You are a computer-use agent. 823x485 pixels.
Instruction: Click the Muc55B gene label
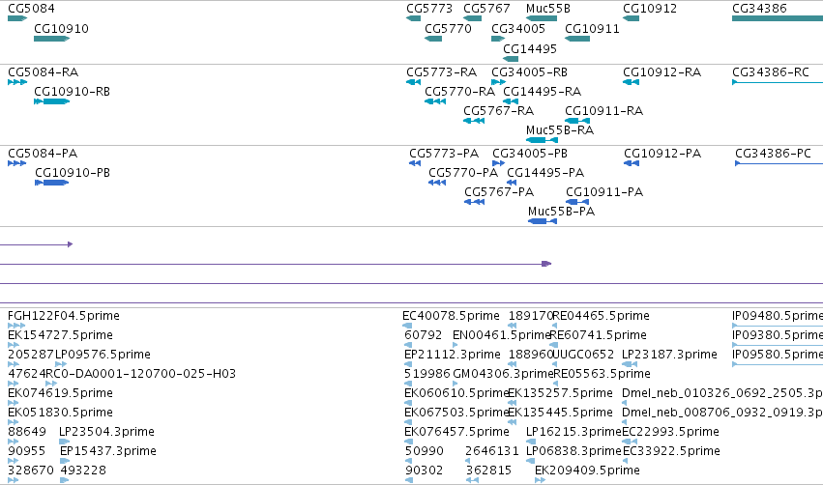pos(548,9)
